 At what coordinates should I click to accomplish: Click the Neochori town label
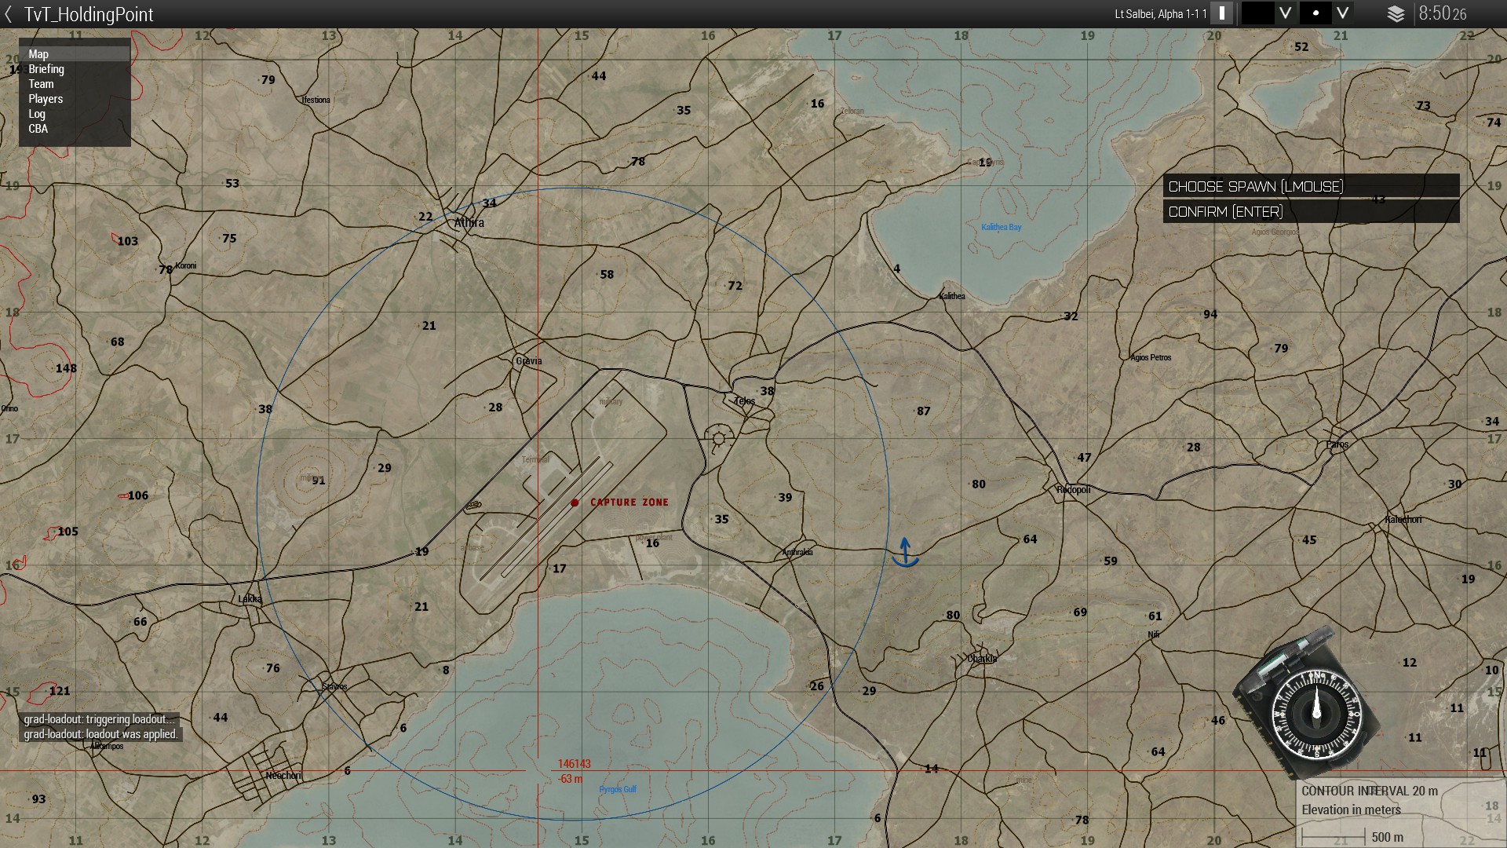pyautogui.click(x=283, y=776)
